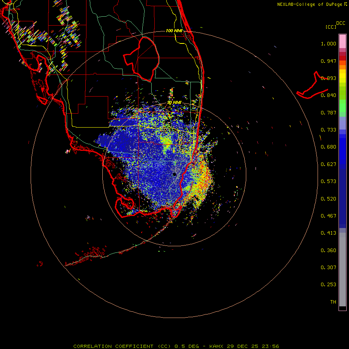Screen dimensions: 349x349
Task: Pick the gray swatch in the color bar
Action: point(342,270)
